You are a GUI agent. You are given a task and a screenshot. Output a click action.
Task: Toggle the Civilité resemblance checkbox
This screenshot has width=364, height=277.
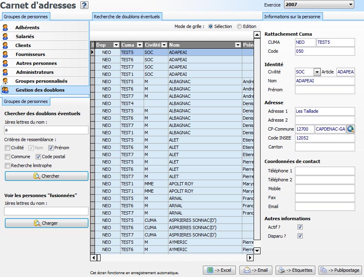7,148
